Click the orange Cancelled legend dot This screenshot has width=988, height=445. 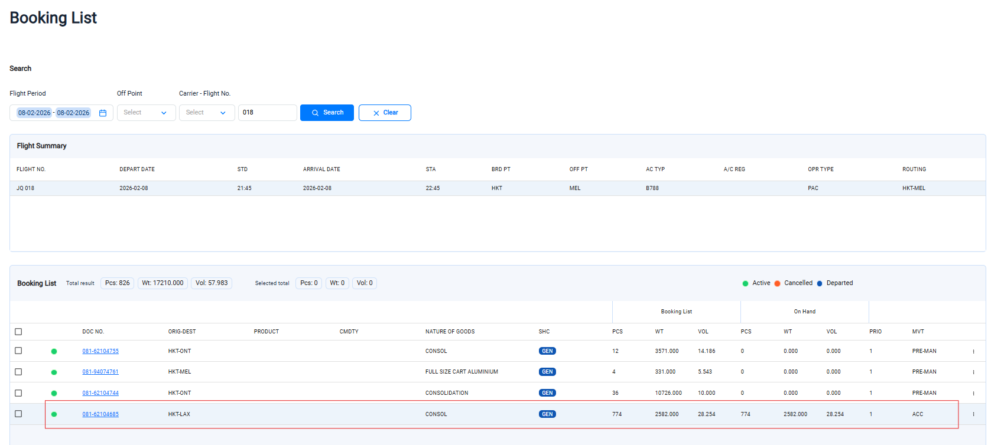[x=777, y=283]
